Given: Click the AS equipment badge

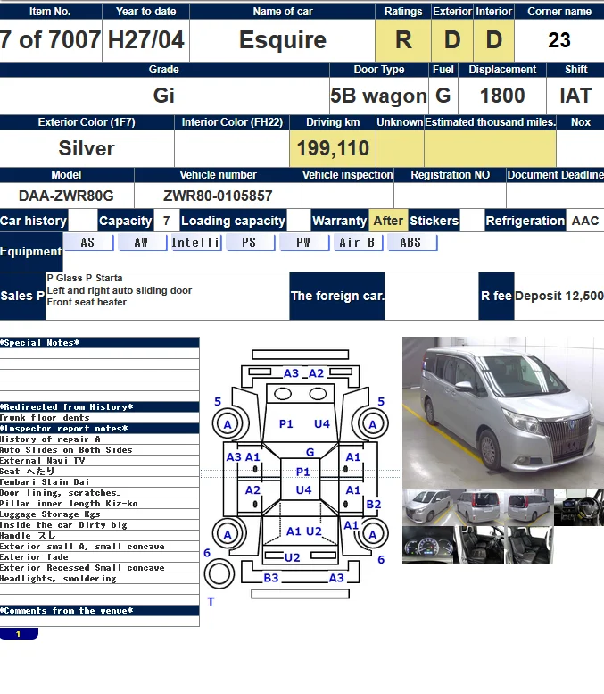Looking at the screenshot, I should tap(88, 243).
